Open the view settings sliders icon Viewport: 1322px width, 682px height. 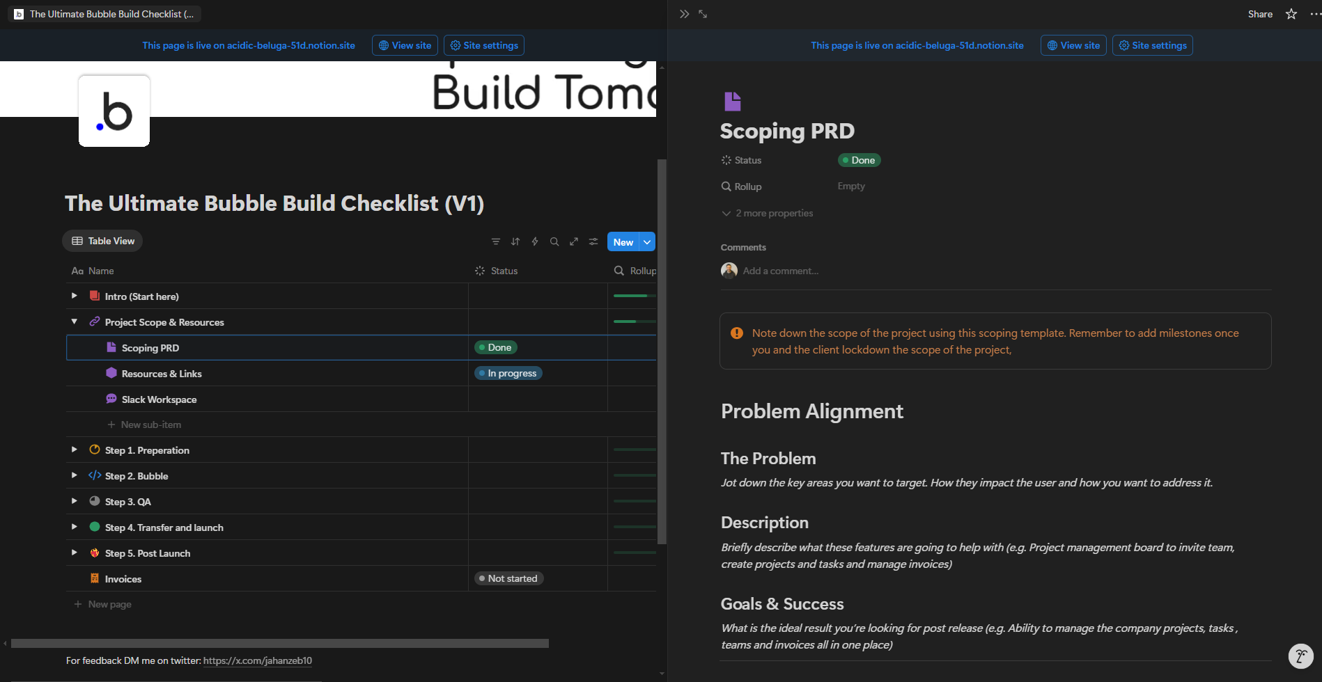click(x=593, y=241)
